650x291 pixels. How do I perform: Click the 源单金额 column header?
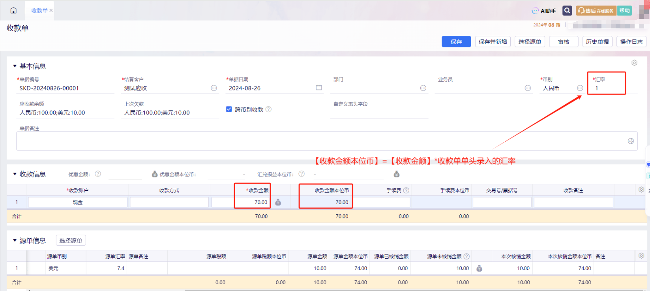coord(317,256)
